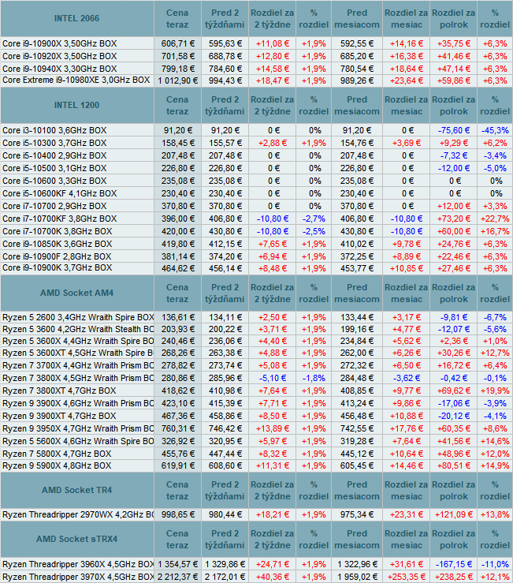Screen dimensions: 513x583
Task: Click Core i9-10850K 3,6GHz BOX name
Action: 58,245
